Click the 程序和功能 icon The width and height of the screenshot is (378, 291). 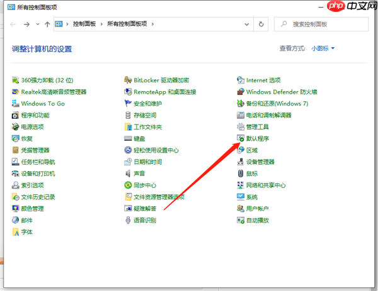15,115
